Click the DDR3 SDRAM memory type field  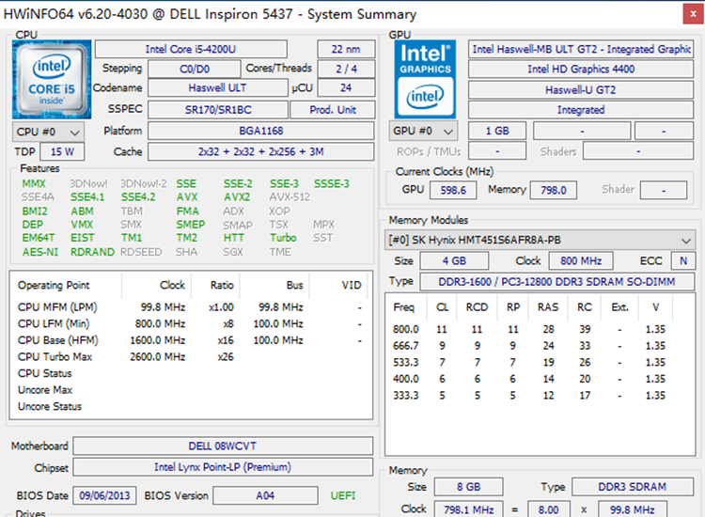pos(633,487)
